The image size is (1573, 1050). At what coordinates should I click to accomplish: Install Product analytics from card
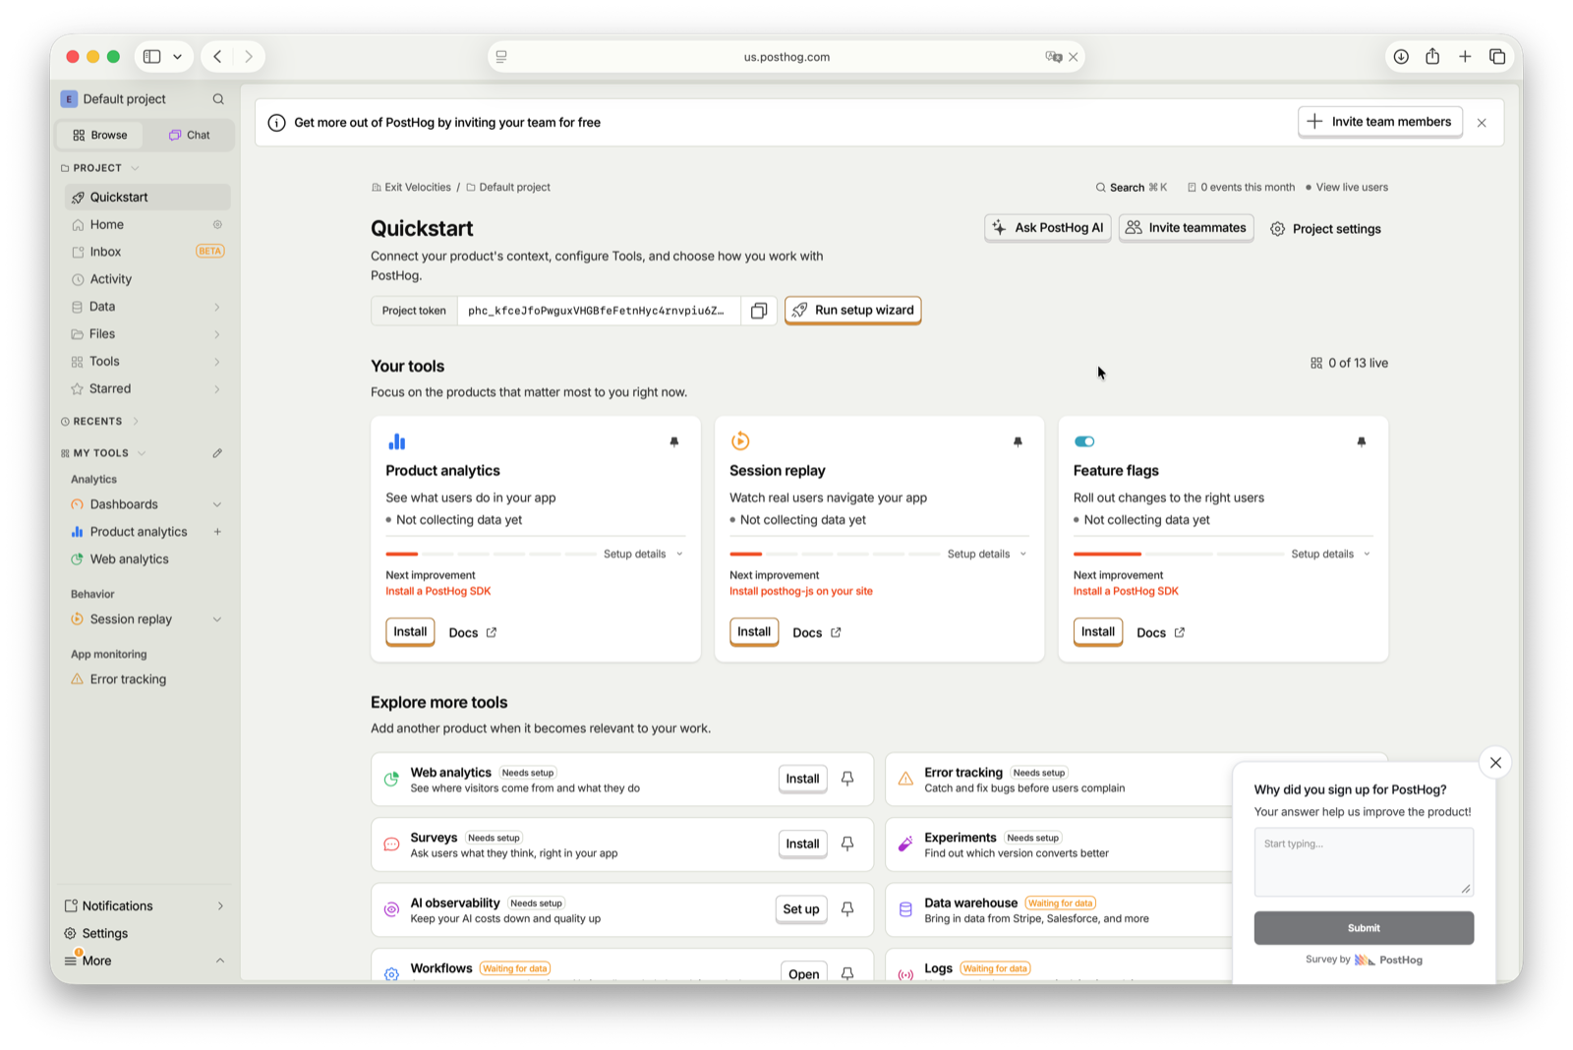(x=410, y=632)
